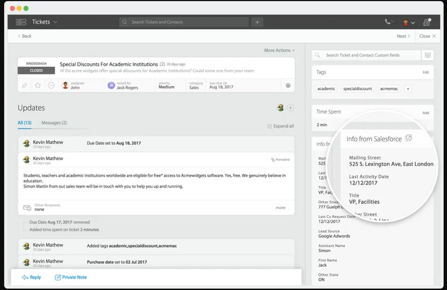
Task: Select the All (13) tab
Action: click(25, 122)
